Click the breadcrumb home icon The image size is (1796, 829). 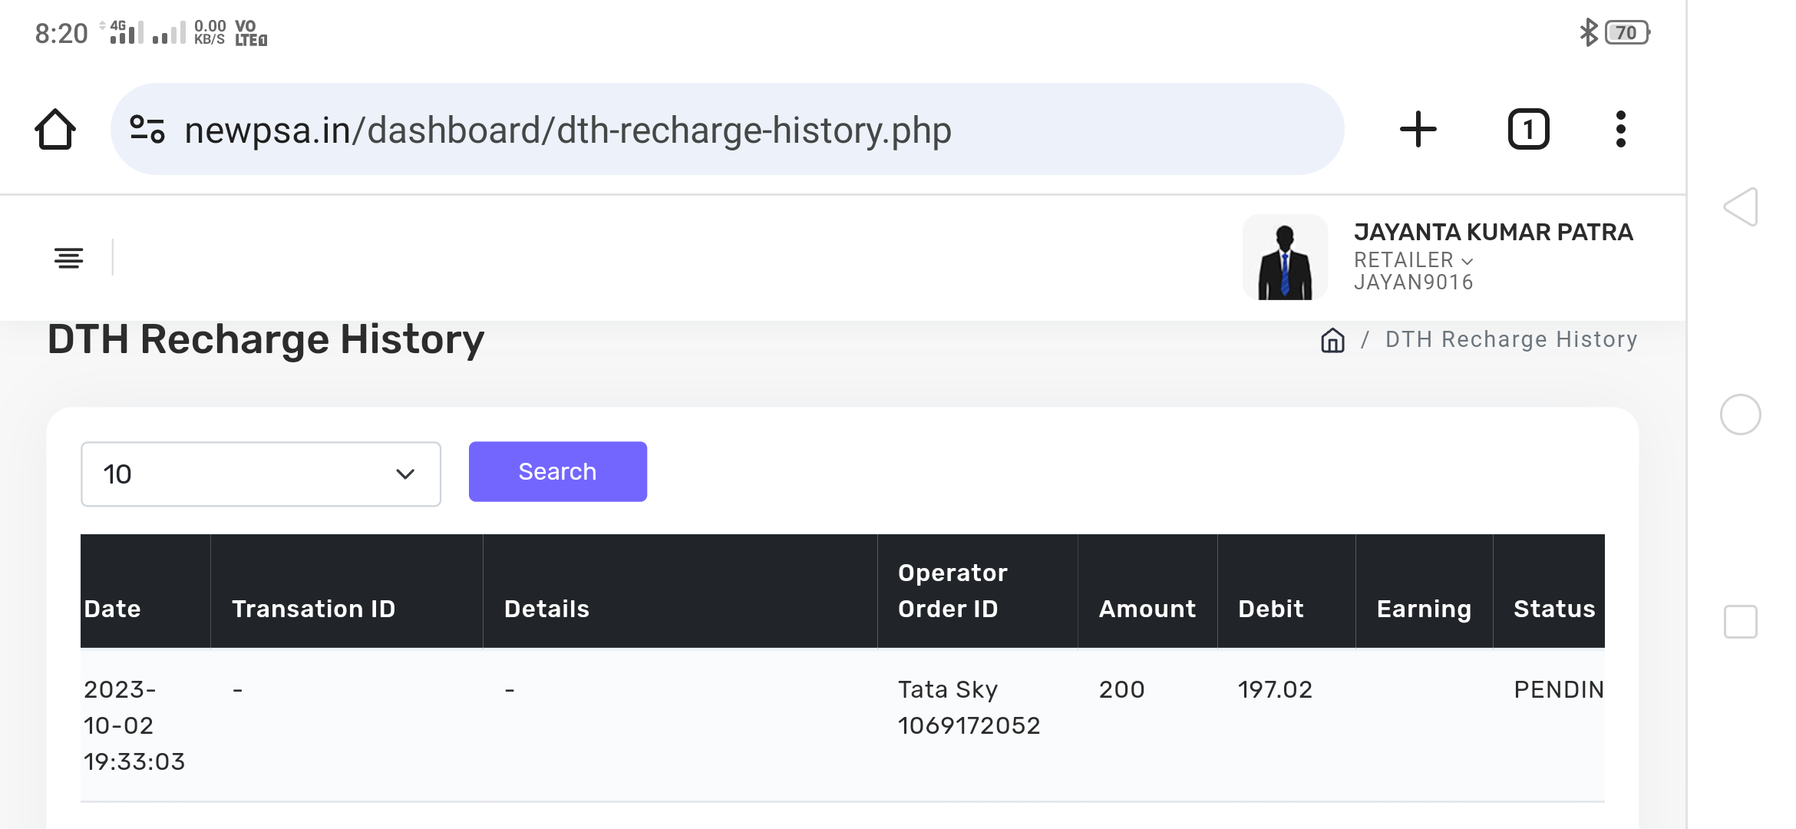pyautogui.click(x=1332, y=340)
